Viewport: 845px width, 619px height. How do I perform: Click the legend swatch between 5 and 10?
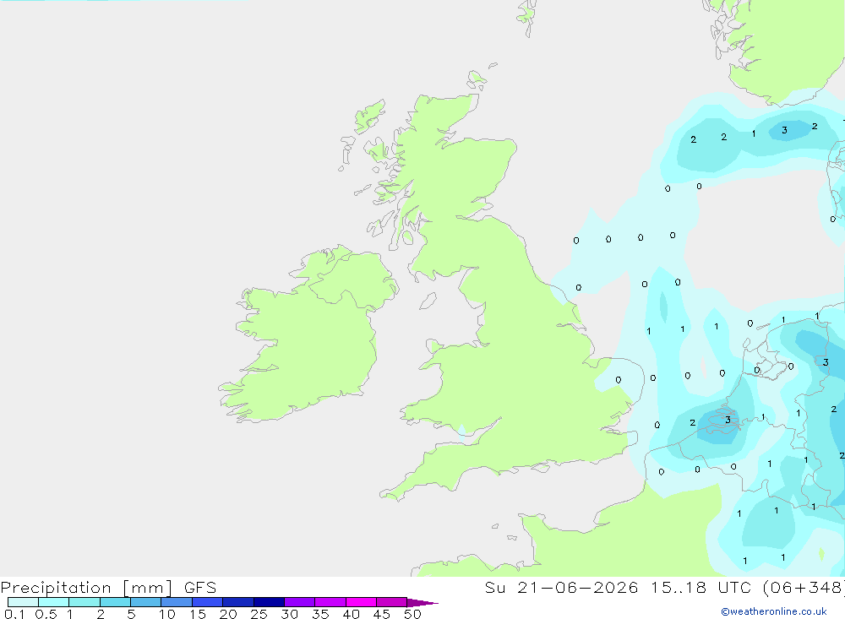(x=145, y=602)
